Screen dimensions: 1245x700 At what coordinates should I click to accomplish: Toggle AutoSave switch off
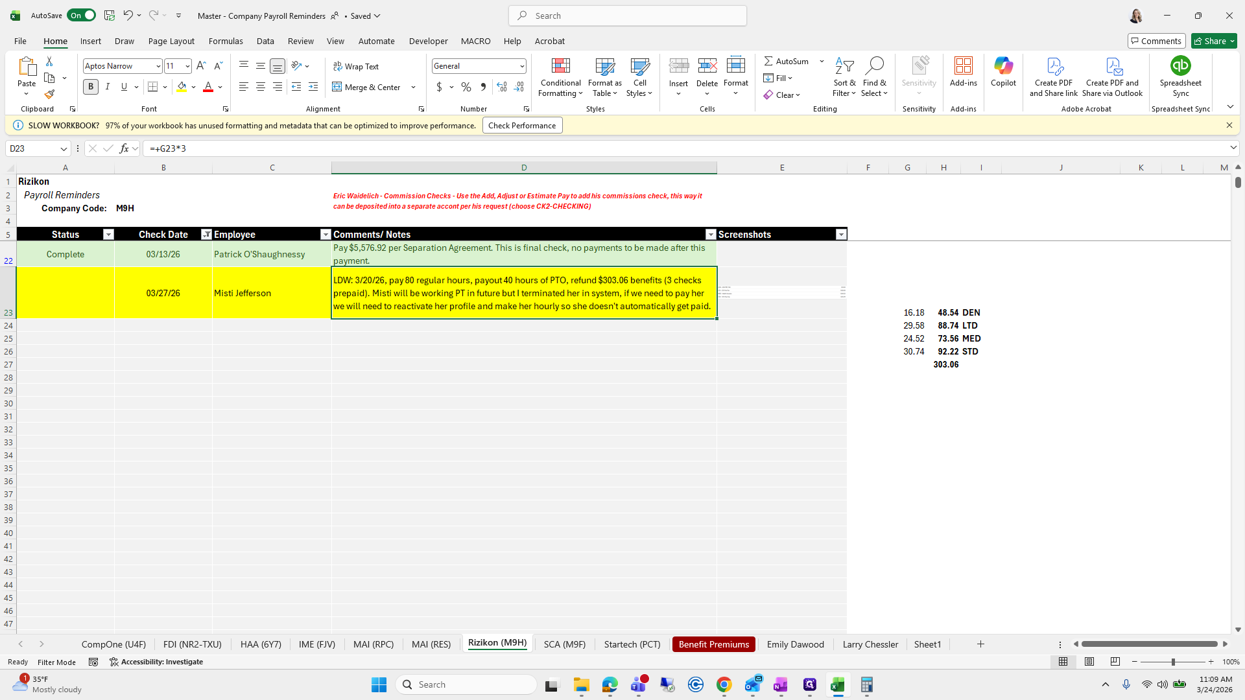point(82,16)
